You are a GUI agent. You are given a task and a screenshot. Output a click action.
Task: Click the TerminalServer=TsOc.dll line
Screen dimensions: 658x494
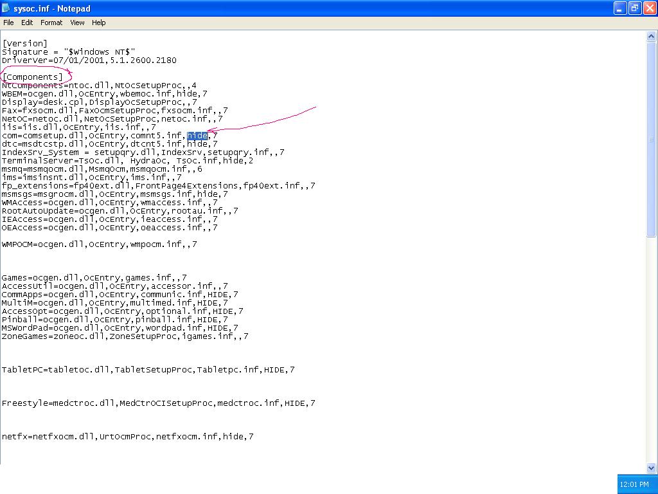click(x=128, y=161)
